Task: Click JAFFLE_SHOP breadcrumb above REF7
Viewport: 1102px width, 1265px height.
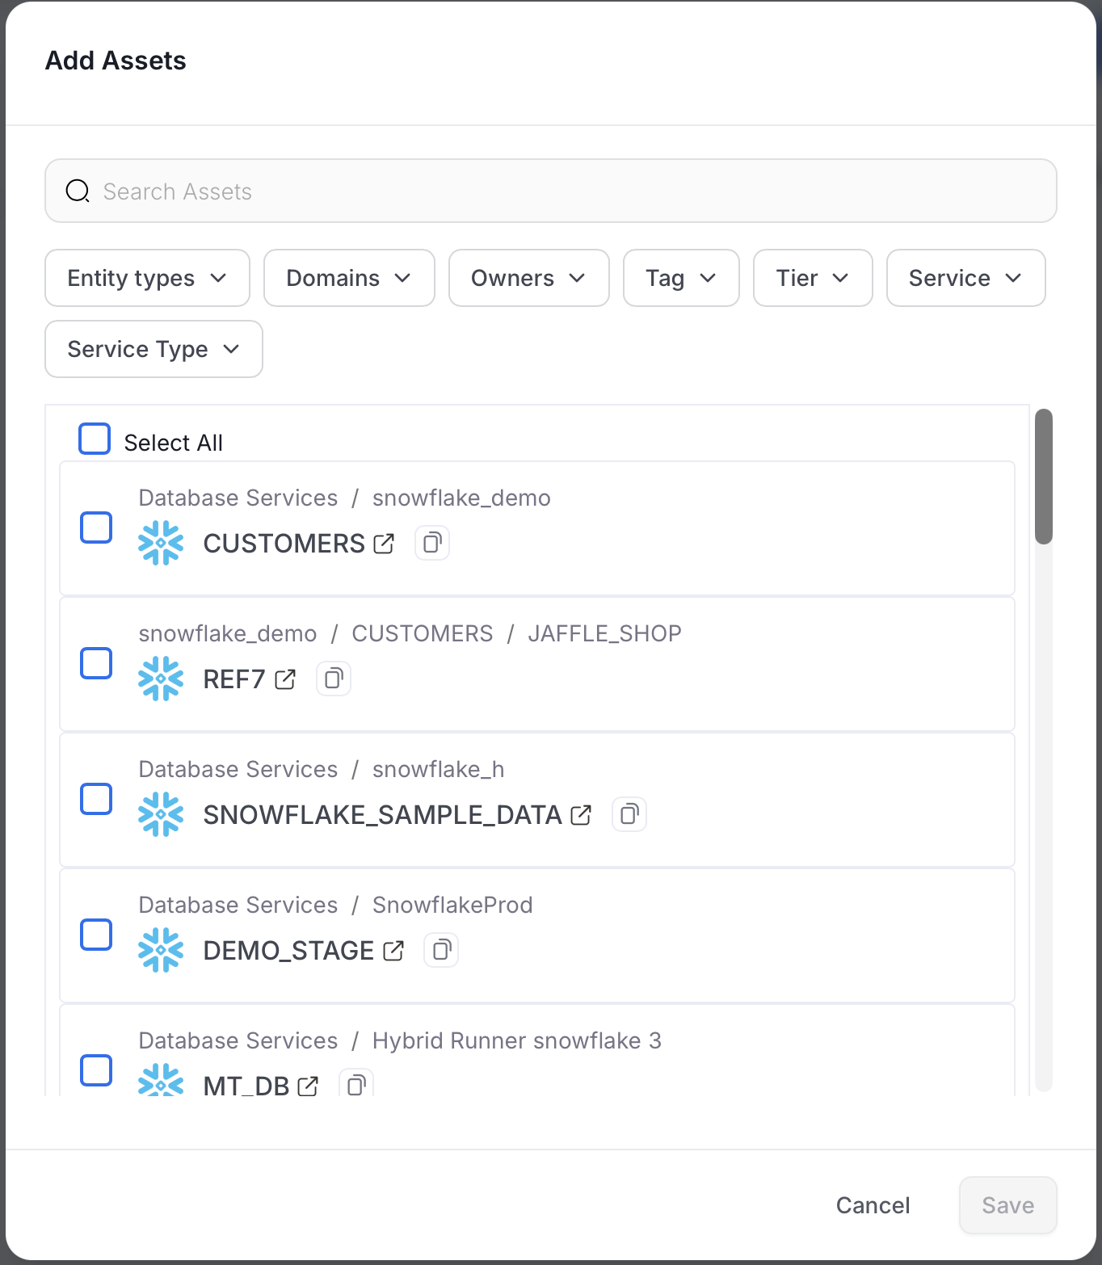Action: tap(604, 633)
